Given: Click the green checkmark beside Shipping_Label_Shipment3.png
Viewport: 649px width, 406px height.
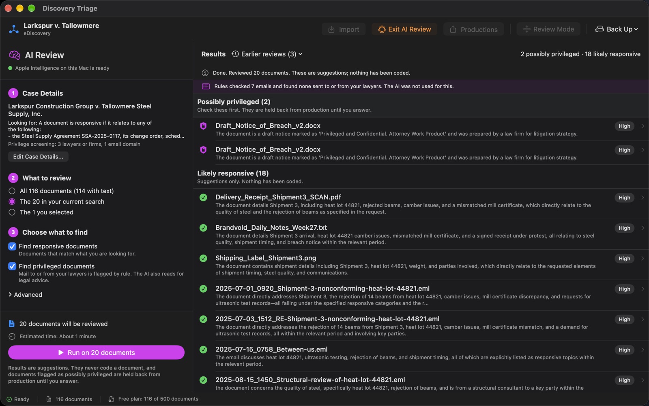Looking at the screenshot, I should point(204,258).
